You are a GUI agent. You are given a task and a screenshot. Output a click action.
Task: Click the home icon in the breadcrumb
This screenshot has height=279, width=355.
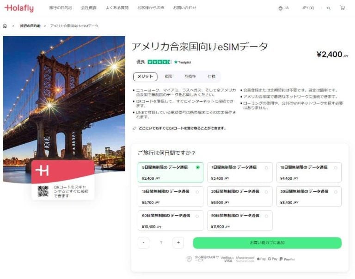[x=5, y=26]
